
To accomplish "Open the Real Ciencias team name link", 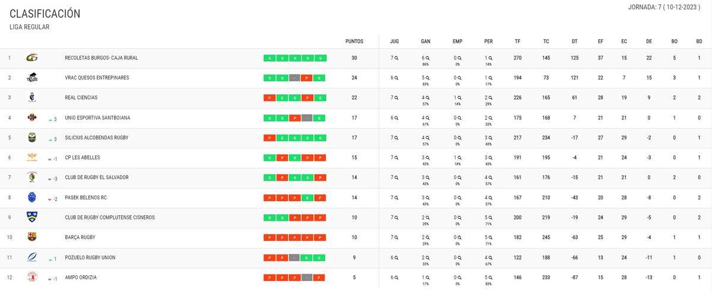I will 81,98.
